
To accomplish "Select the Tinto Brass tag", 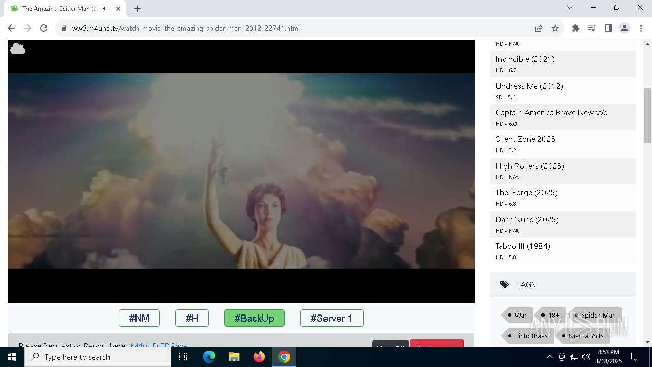I will coord(528,336).
